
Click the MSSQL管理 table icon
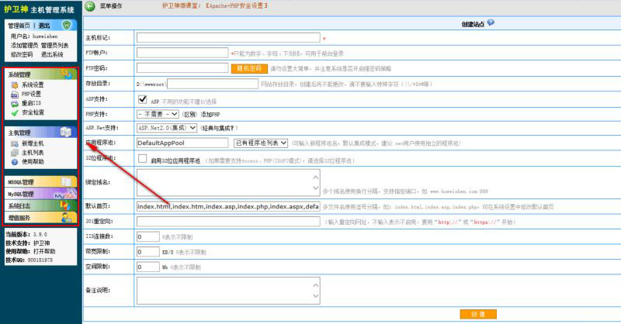(x=66, y=181)
